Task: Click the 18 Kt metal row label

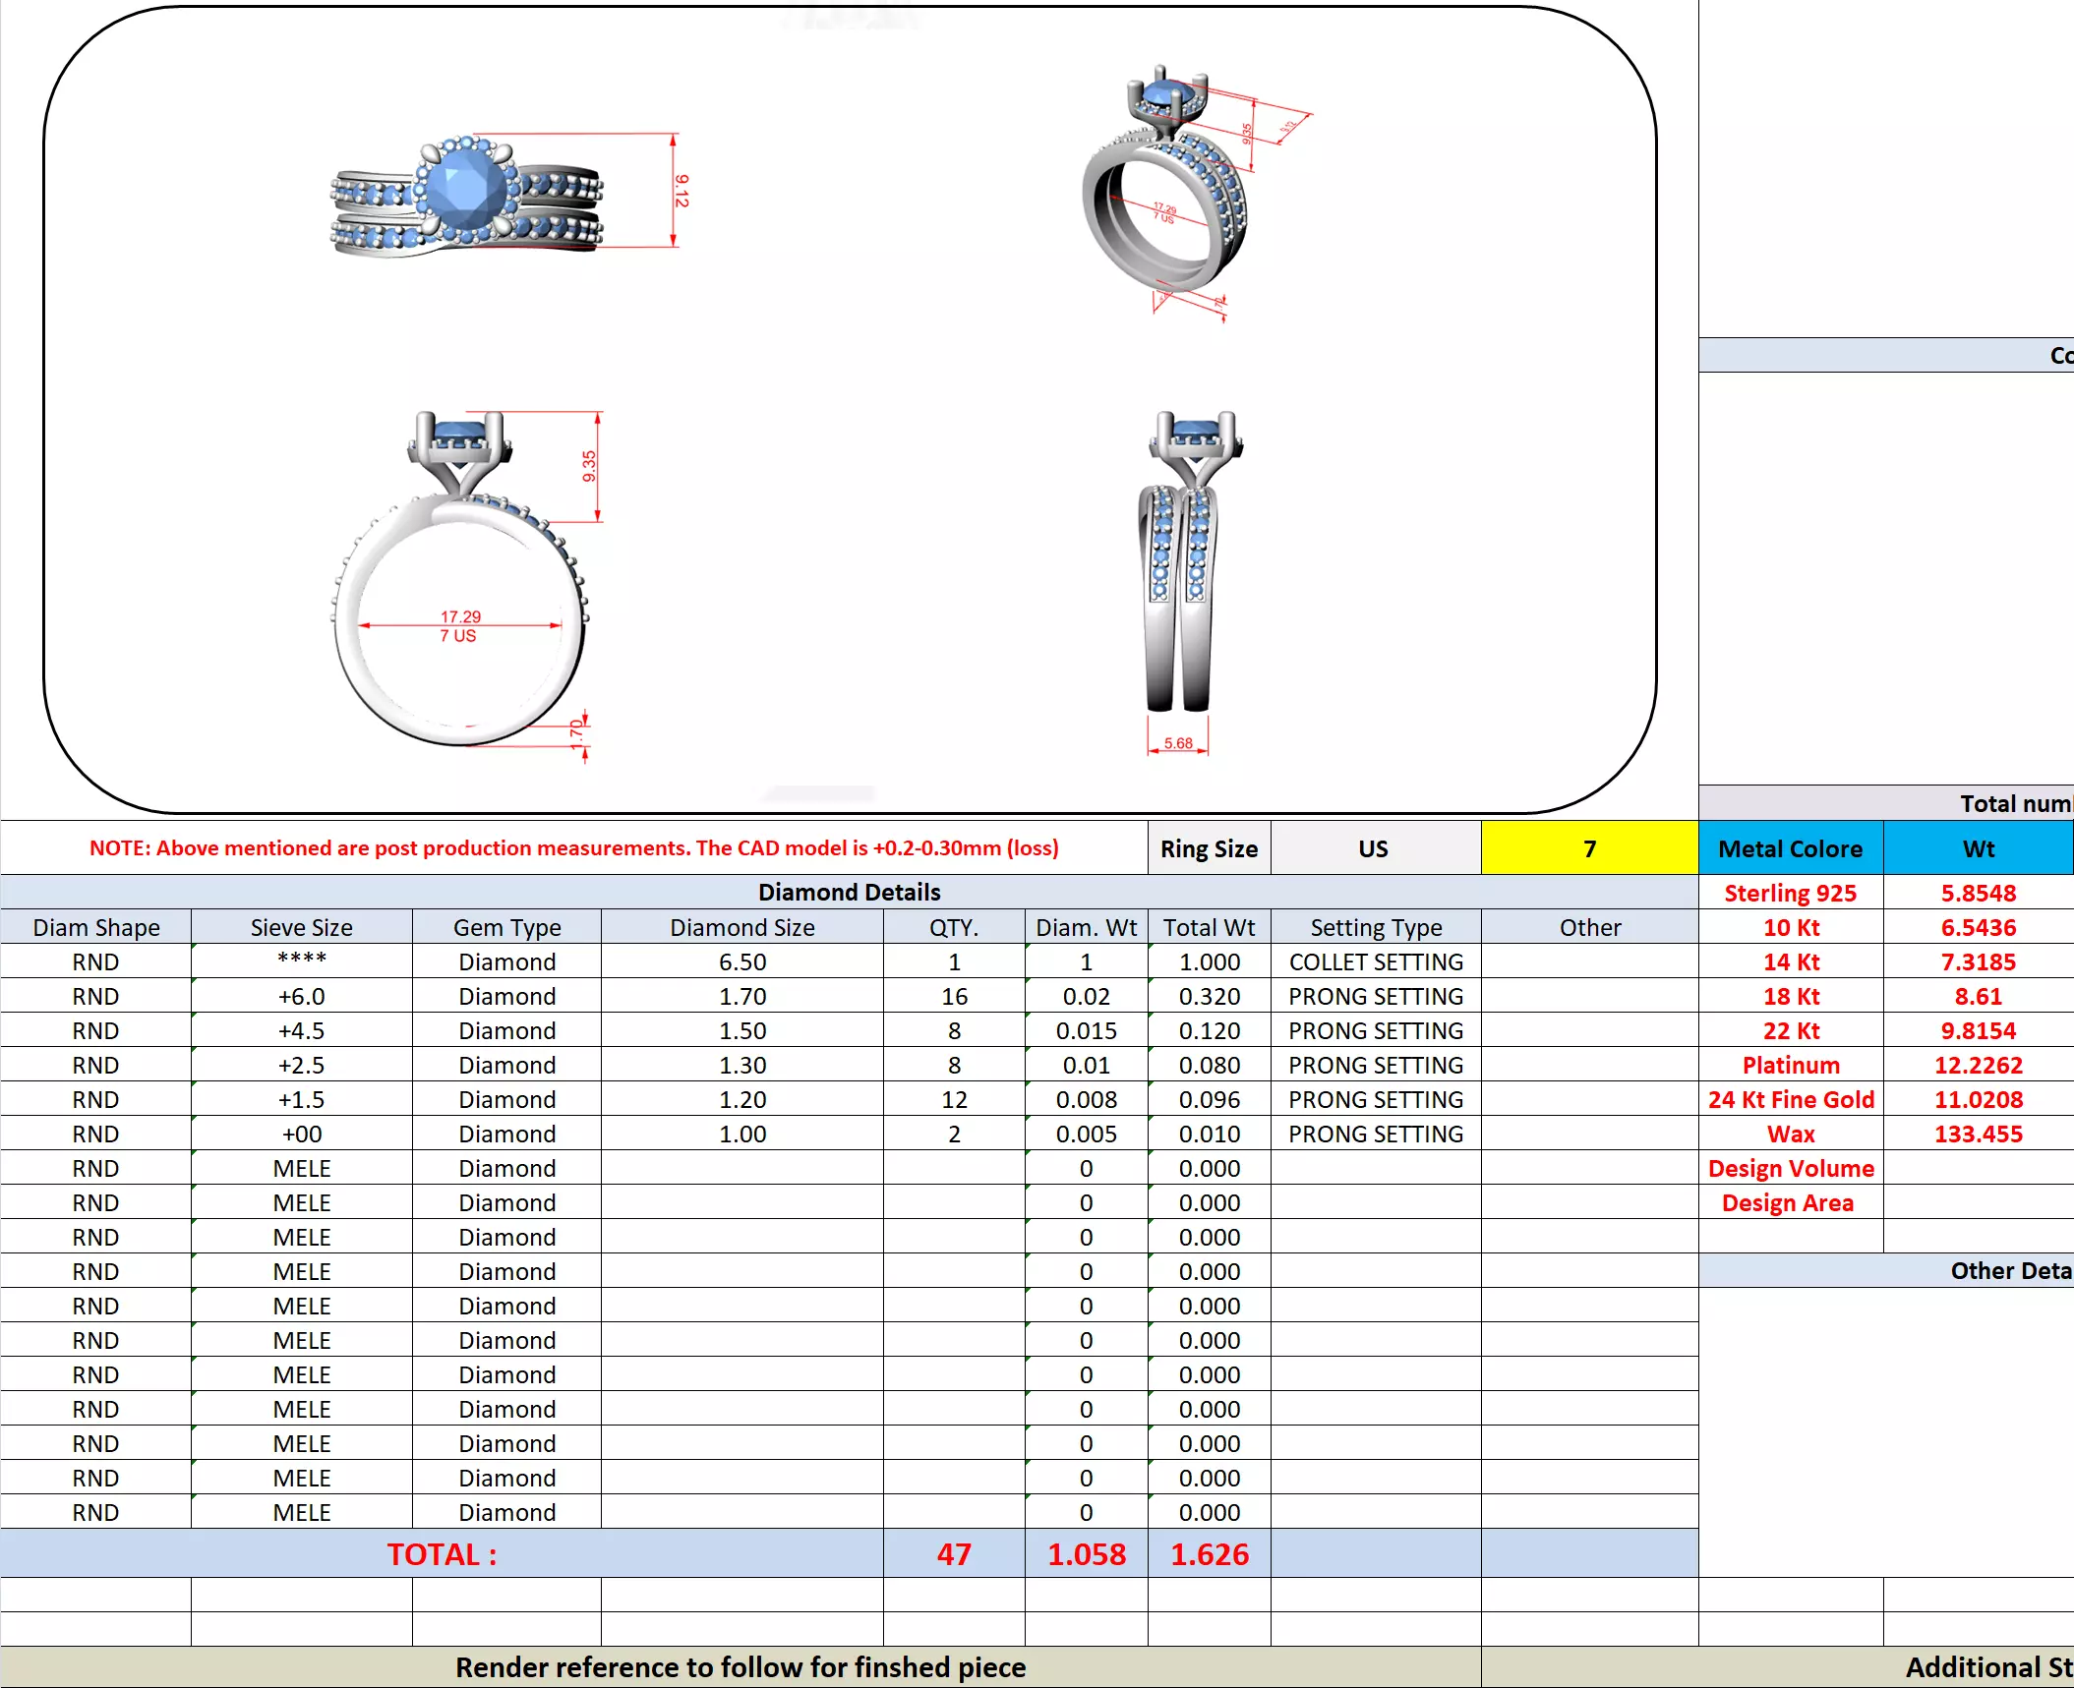Action: coord(1790,996)
